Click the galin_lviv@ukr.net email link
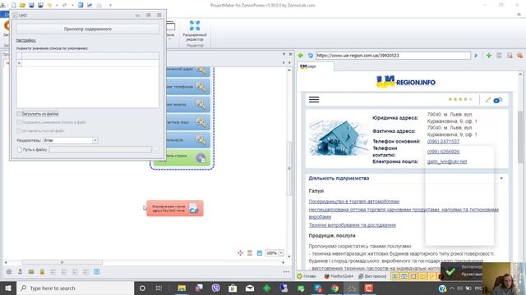Viewport: 526px width, 295px height. [x=447, y=161]
